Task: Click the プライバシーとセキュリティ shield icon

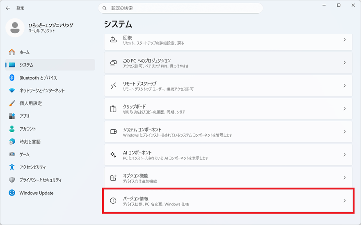Action: click(x=12, y=180)
